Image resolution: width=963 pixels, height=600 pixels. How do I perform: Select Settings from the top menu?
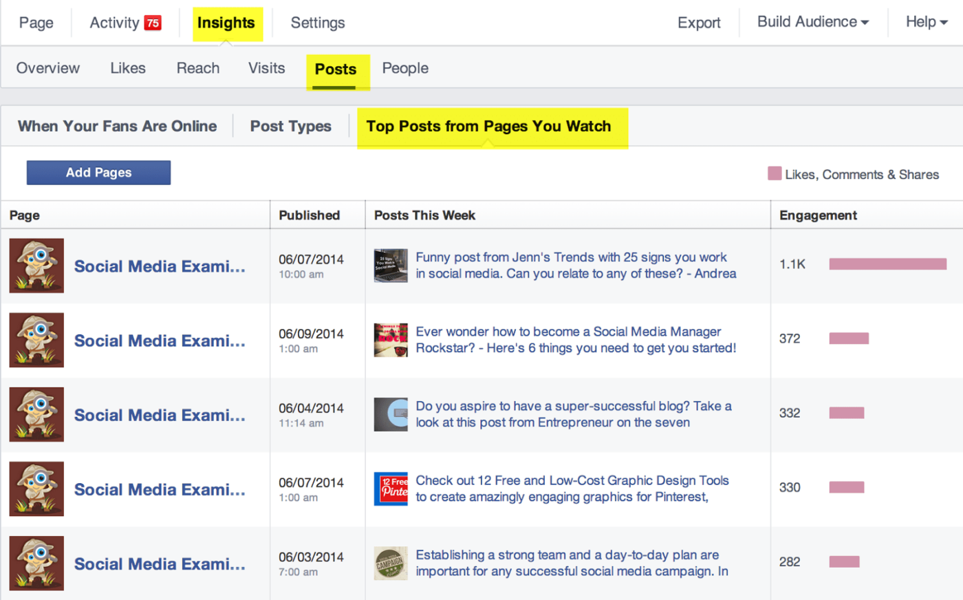click(x=317, y=22)
